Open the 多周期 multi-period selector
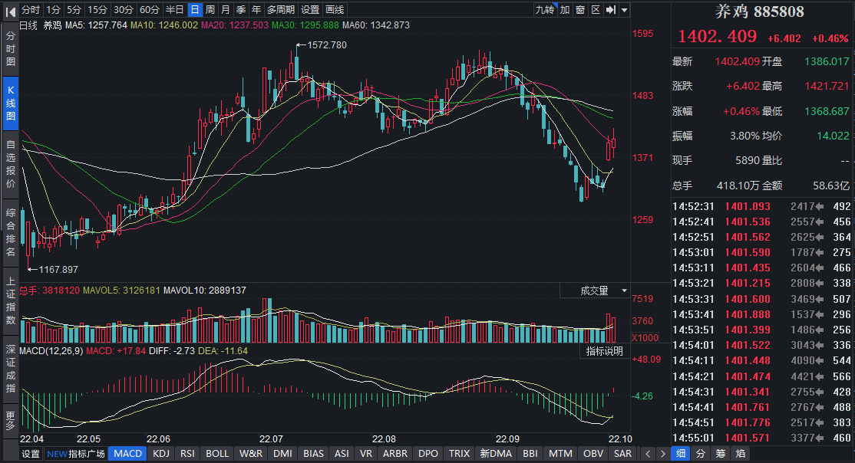The image size is (855, 463). pos(281,10)
